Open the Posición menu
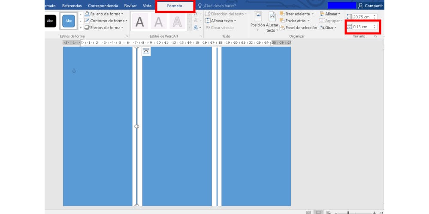 coord(257,22)
